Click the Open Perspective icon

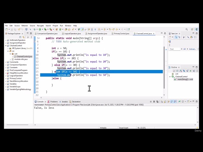(x=192, y=29)
